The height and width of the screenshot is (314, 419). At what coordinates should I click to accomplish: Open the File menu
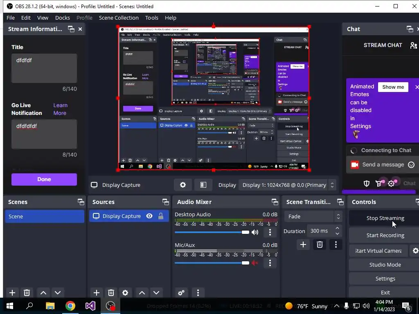11,18
